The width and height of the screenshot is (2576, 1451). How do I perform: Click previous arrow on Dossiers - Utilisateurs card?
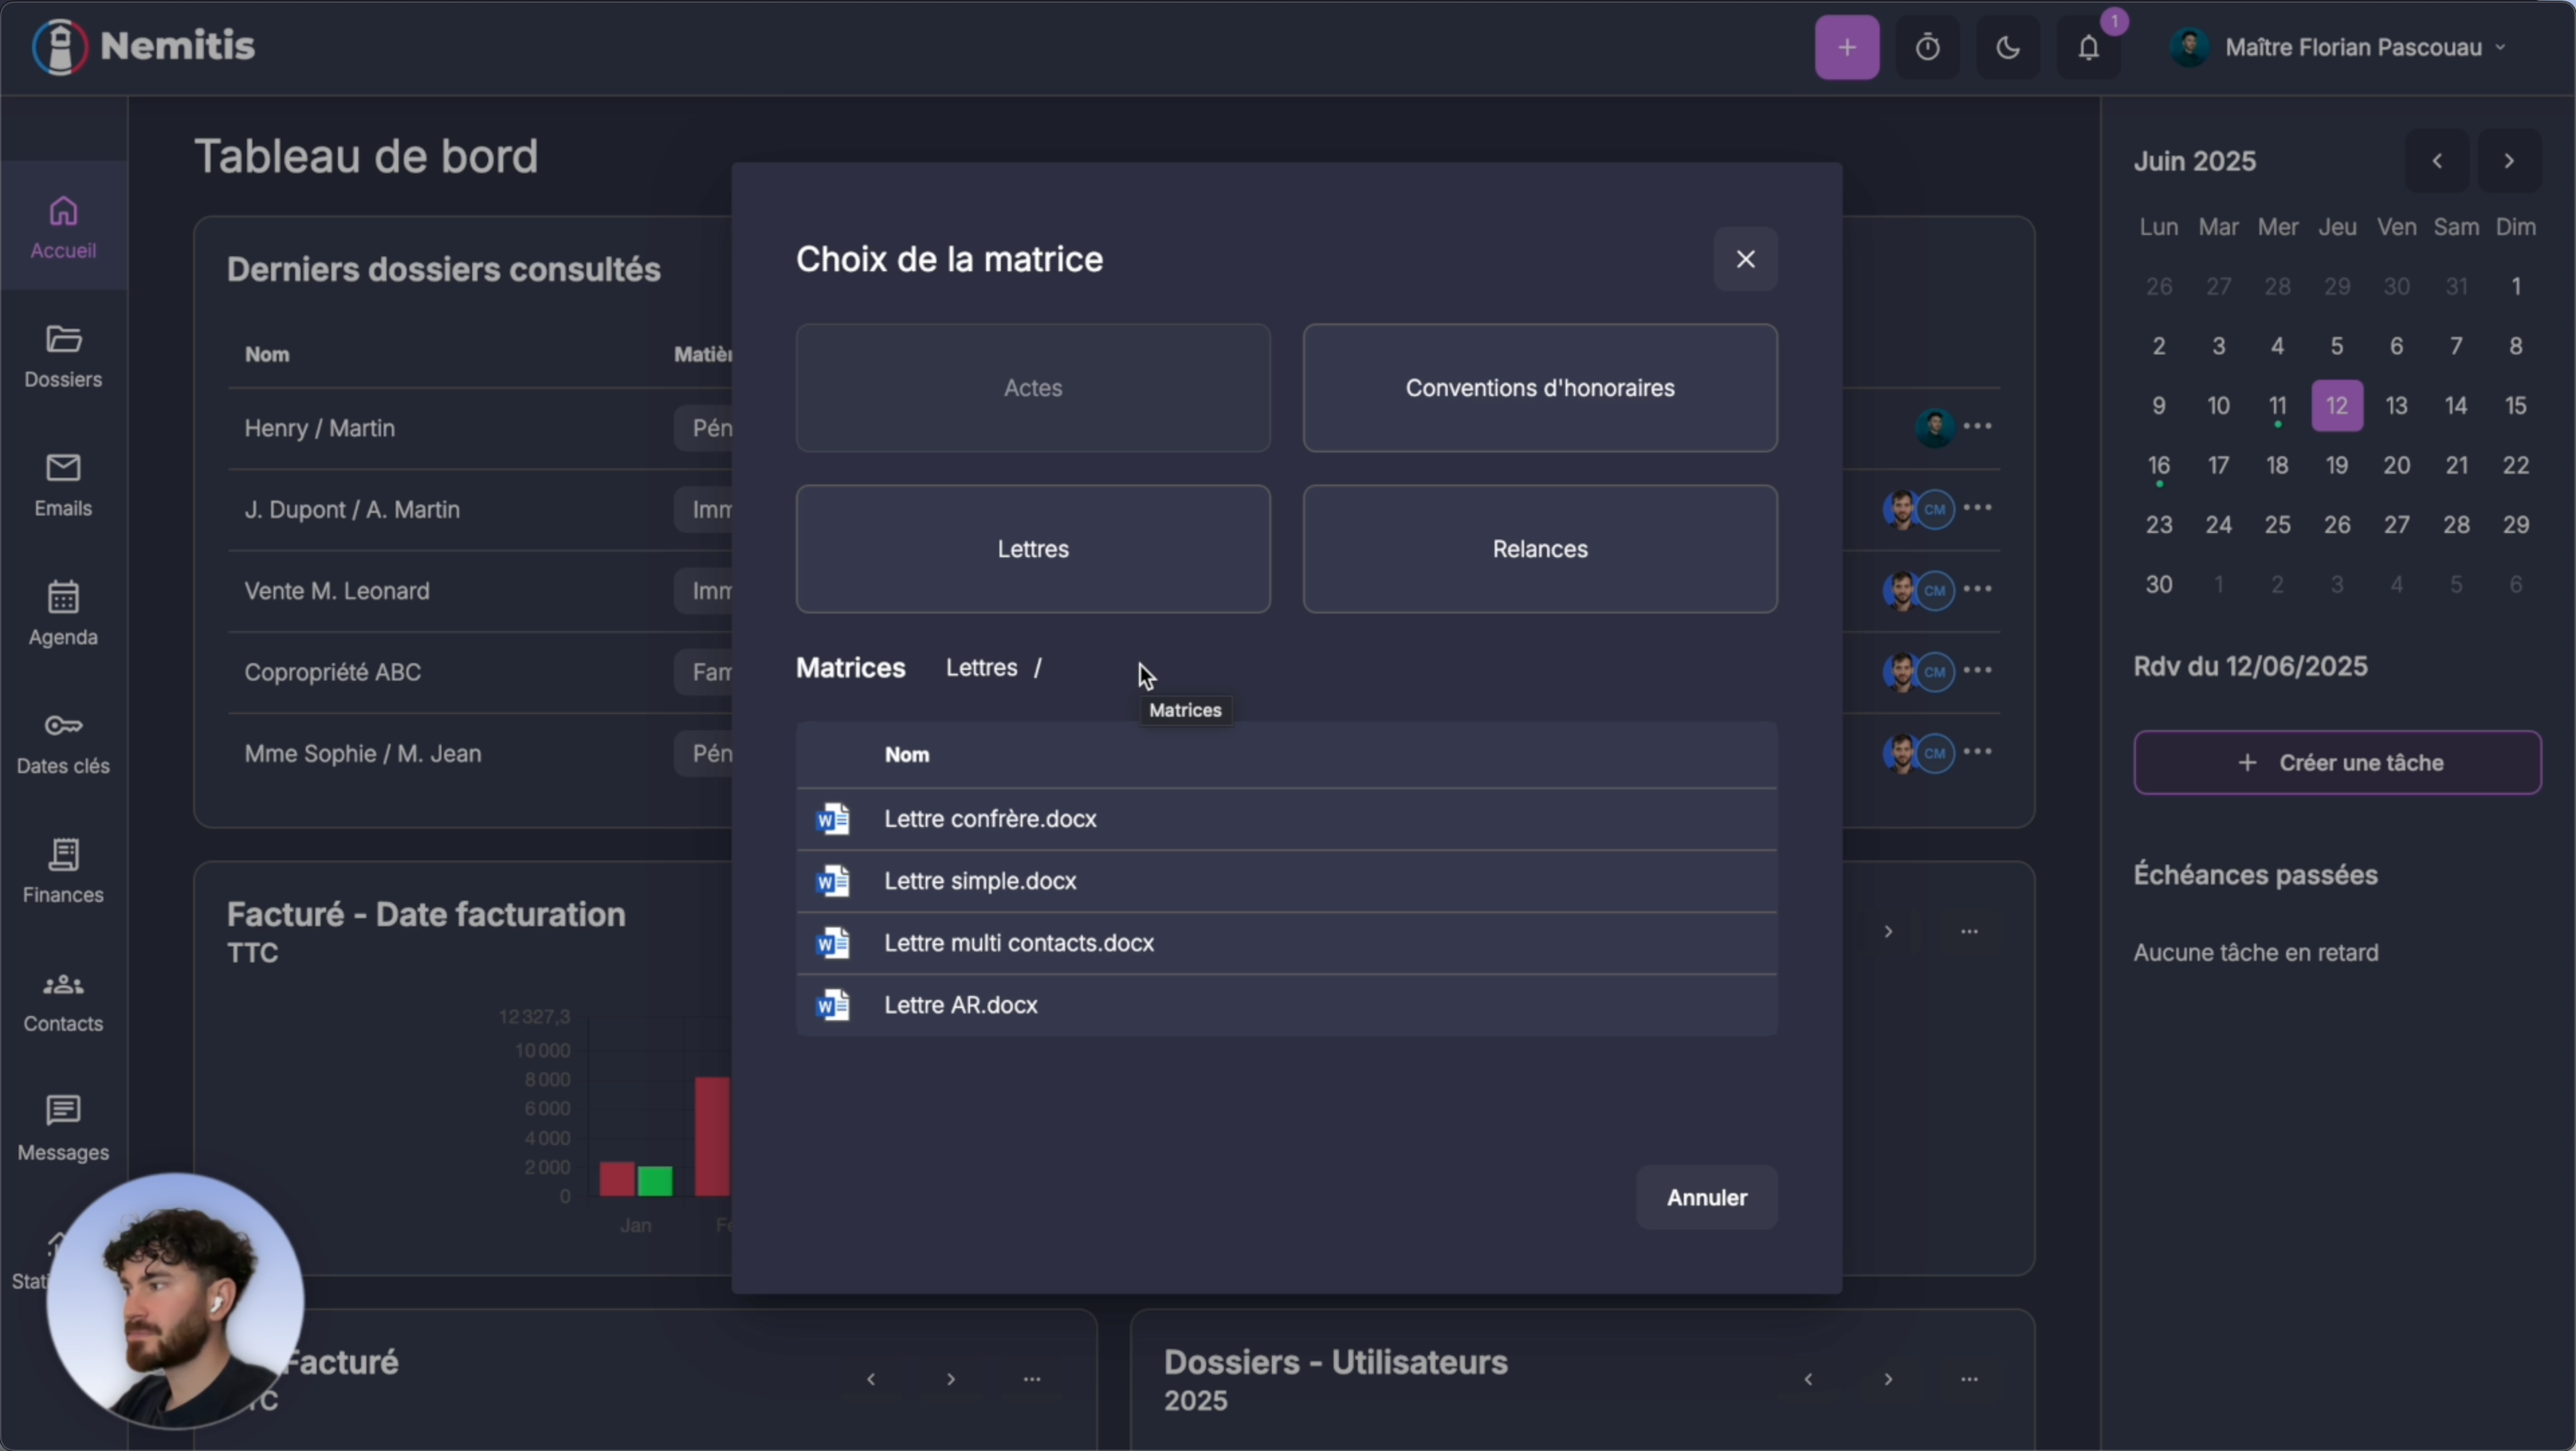1807,1379
